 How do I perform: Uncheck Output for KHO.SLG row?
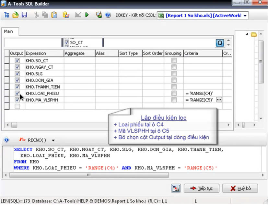click(17, 74)
